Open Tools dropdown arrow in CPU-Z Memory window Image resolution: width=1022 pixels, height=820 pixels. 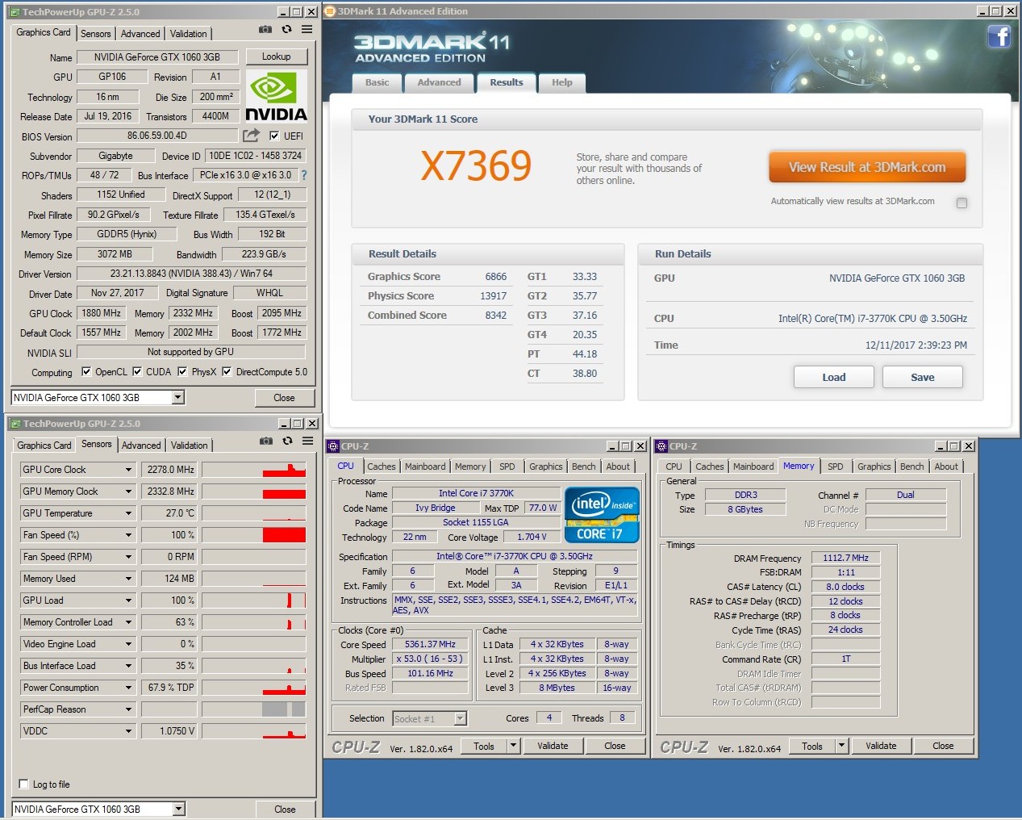click(x=841, y=746)
